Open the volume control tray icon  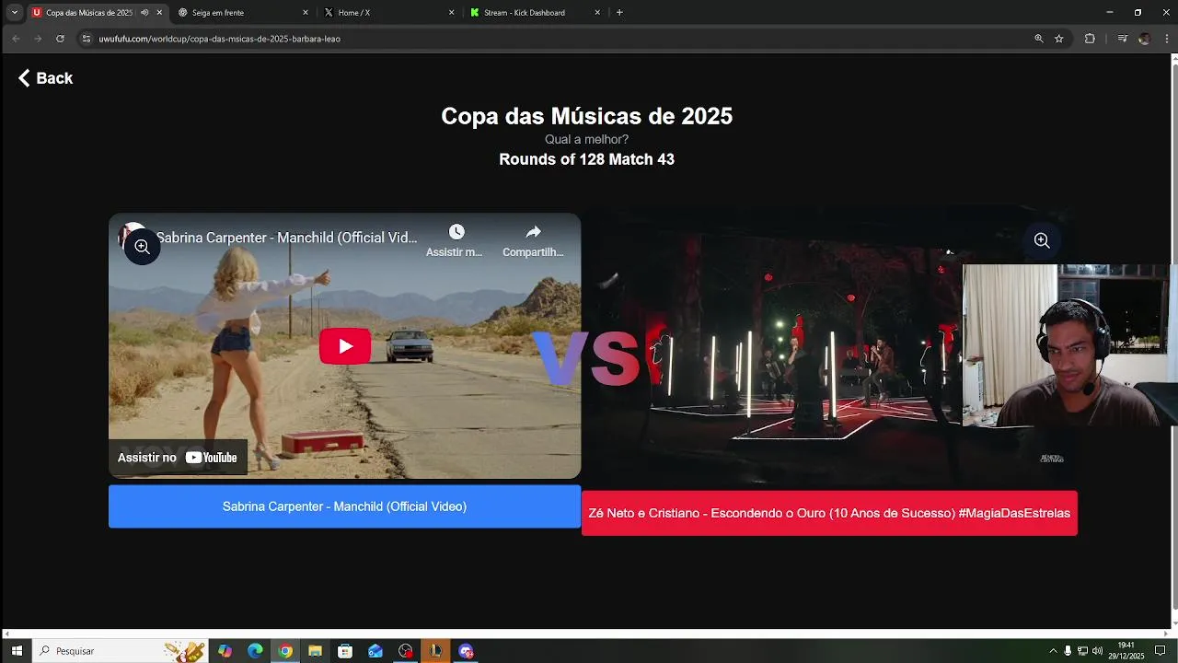(1097, 651)
